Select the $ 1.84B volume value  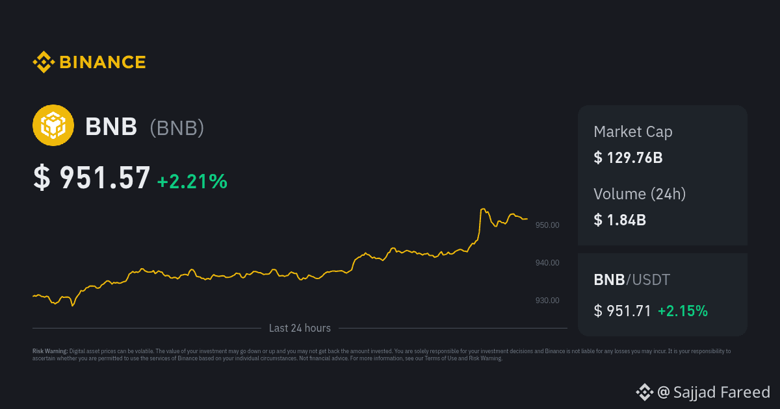[619, 219]
